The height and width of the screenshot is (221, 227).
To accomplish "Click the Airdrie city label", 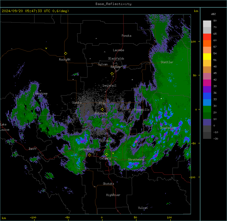I will [106, 141].
